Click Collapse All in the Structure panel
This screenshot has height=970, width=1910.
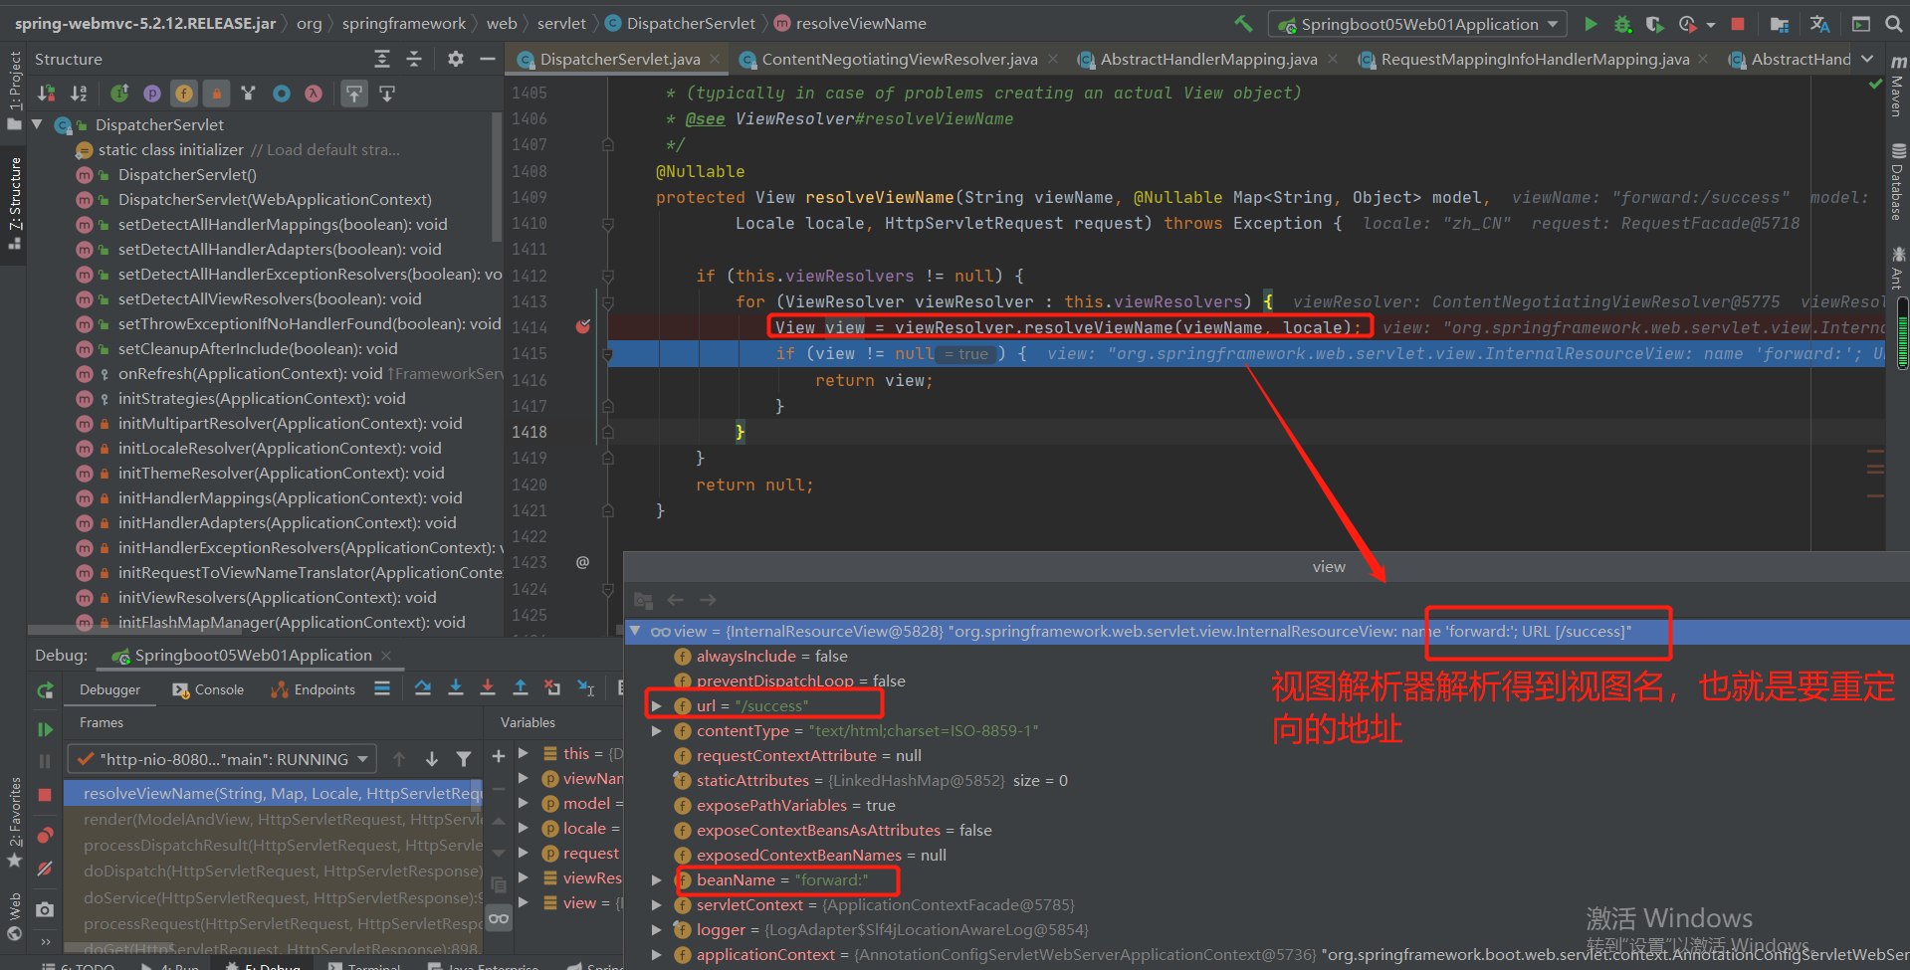pyautogui.click(x=414, y=59)
